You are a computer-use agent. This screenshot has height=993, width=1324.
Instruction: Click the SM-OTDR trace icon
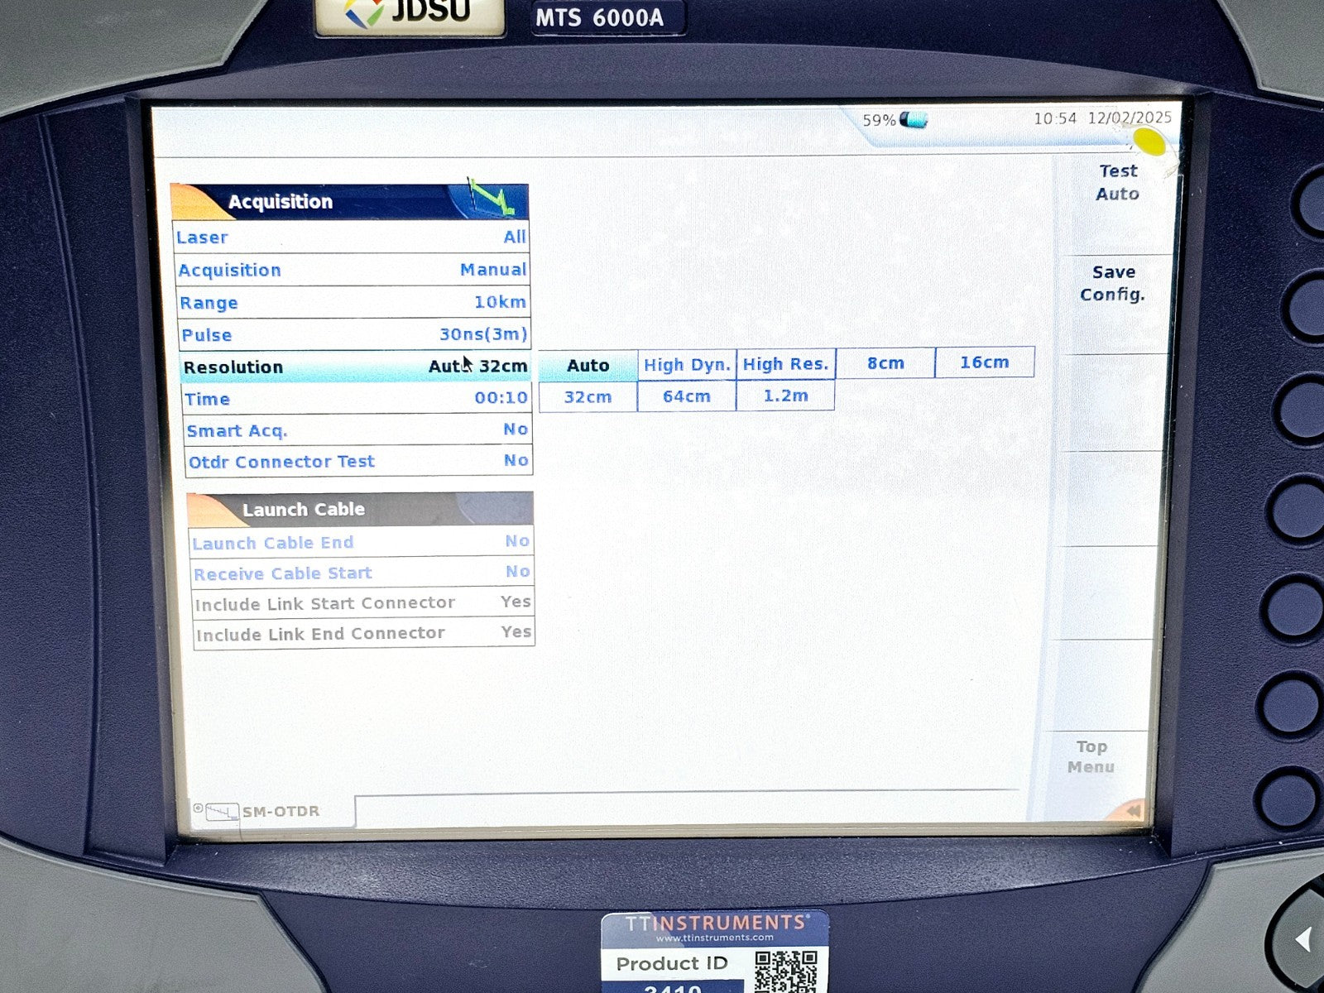coord(222,812)
